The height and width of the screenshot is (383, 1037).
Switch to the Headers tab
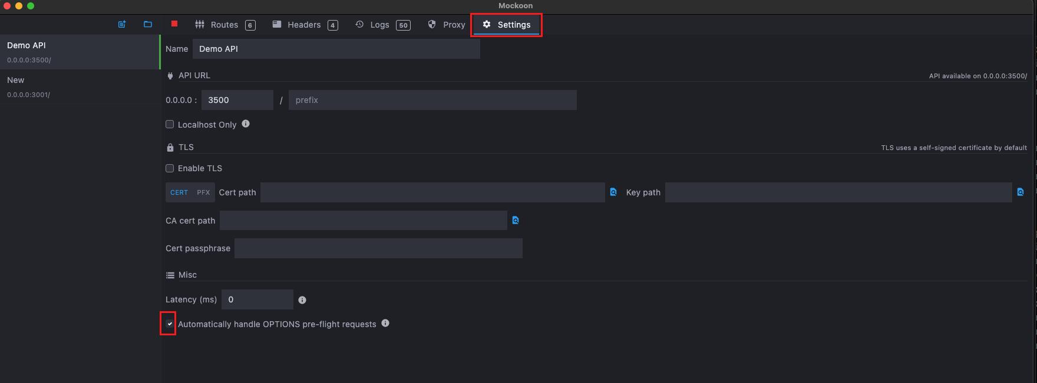point(304,25)
